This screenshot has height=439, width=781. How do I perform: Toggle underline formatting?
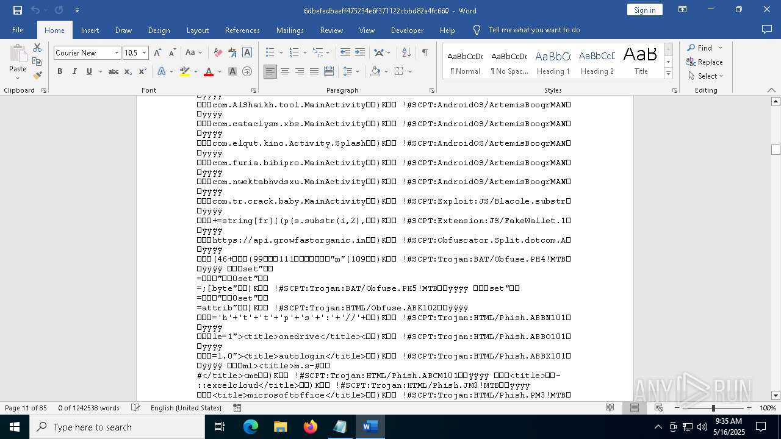(x=89, y=72)
